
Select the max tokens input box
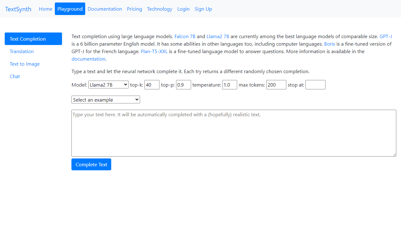point(276,85)
